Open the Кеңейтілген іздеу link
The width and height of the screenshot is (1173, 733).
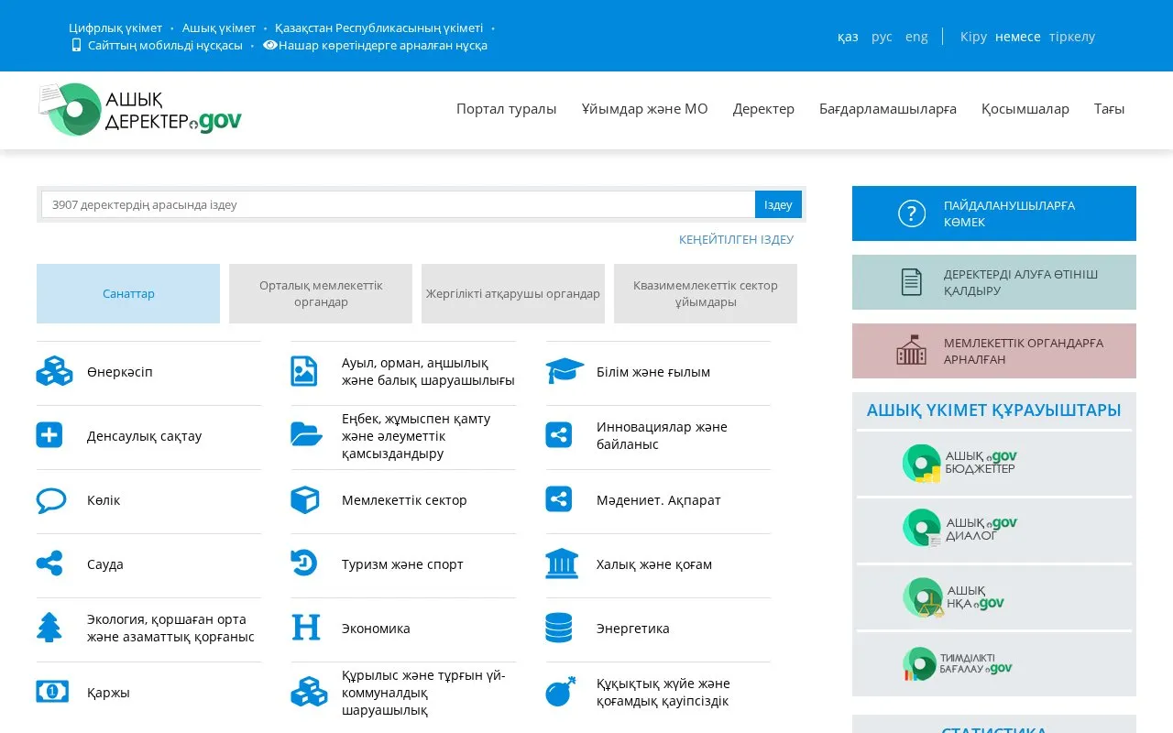coord(736,239)
